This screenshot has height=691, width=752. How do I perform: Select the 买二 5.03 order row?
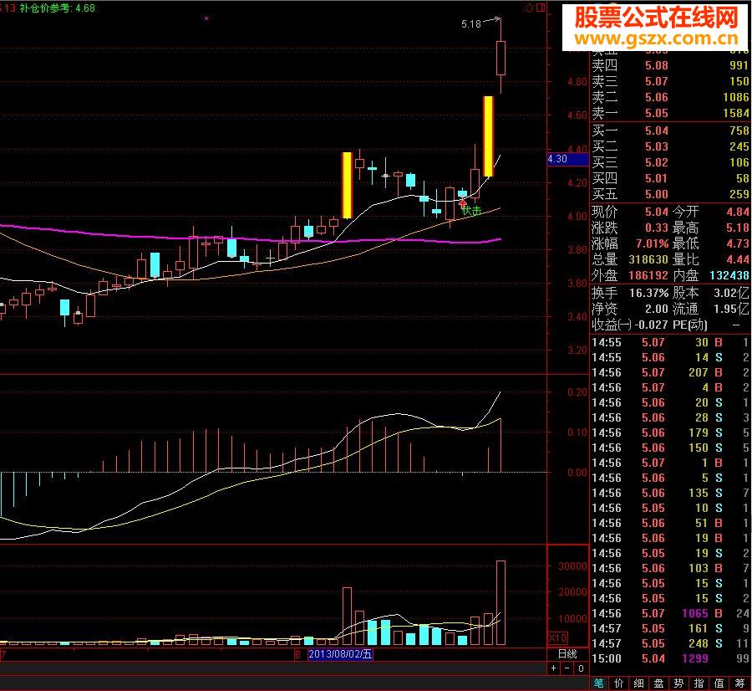670,146
